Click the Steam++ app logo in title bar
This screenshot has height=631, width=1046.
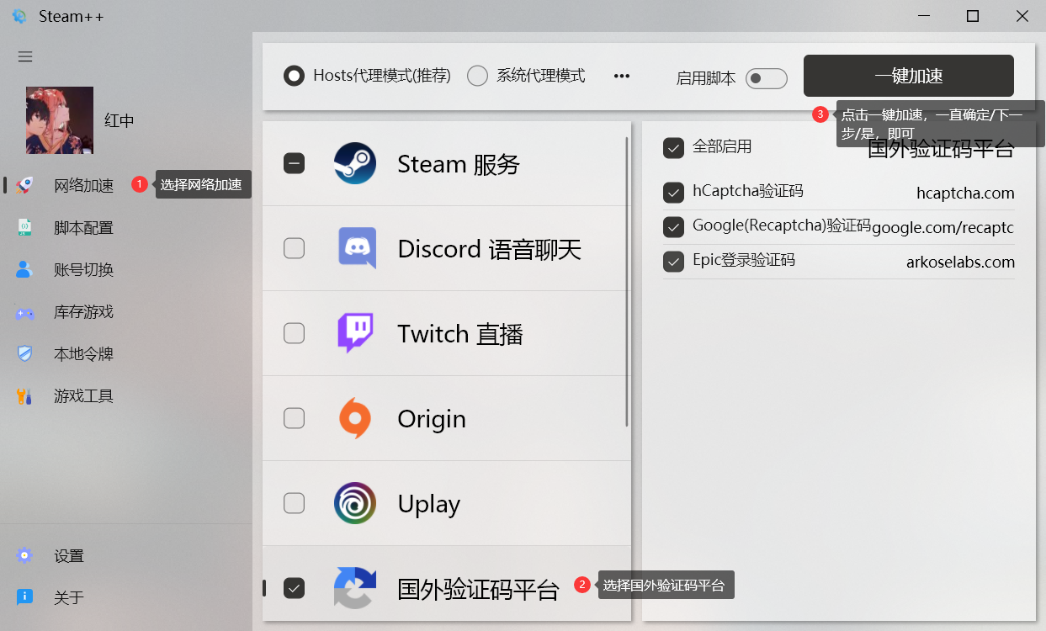(x=19, y=16)
